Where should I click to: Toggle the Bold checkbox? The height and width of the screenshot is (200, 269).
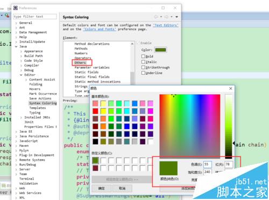[x=143, y=56]
